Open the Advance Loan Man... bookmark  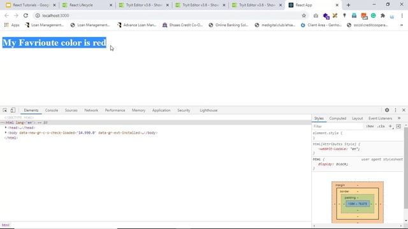(x=136, y=25)
